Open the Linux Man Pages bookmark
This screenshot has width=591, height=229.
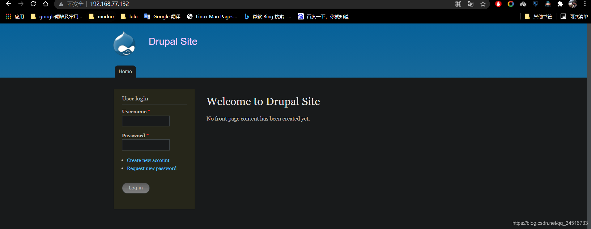[212, 16]
